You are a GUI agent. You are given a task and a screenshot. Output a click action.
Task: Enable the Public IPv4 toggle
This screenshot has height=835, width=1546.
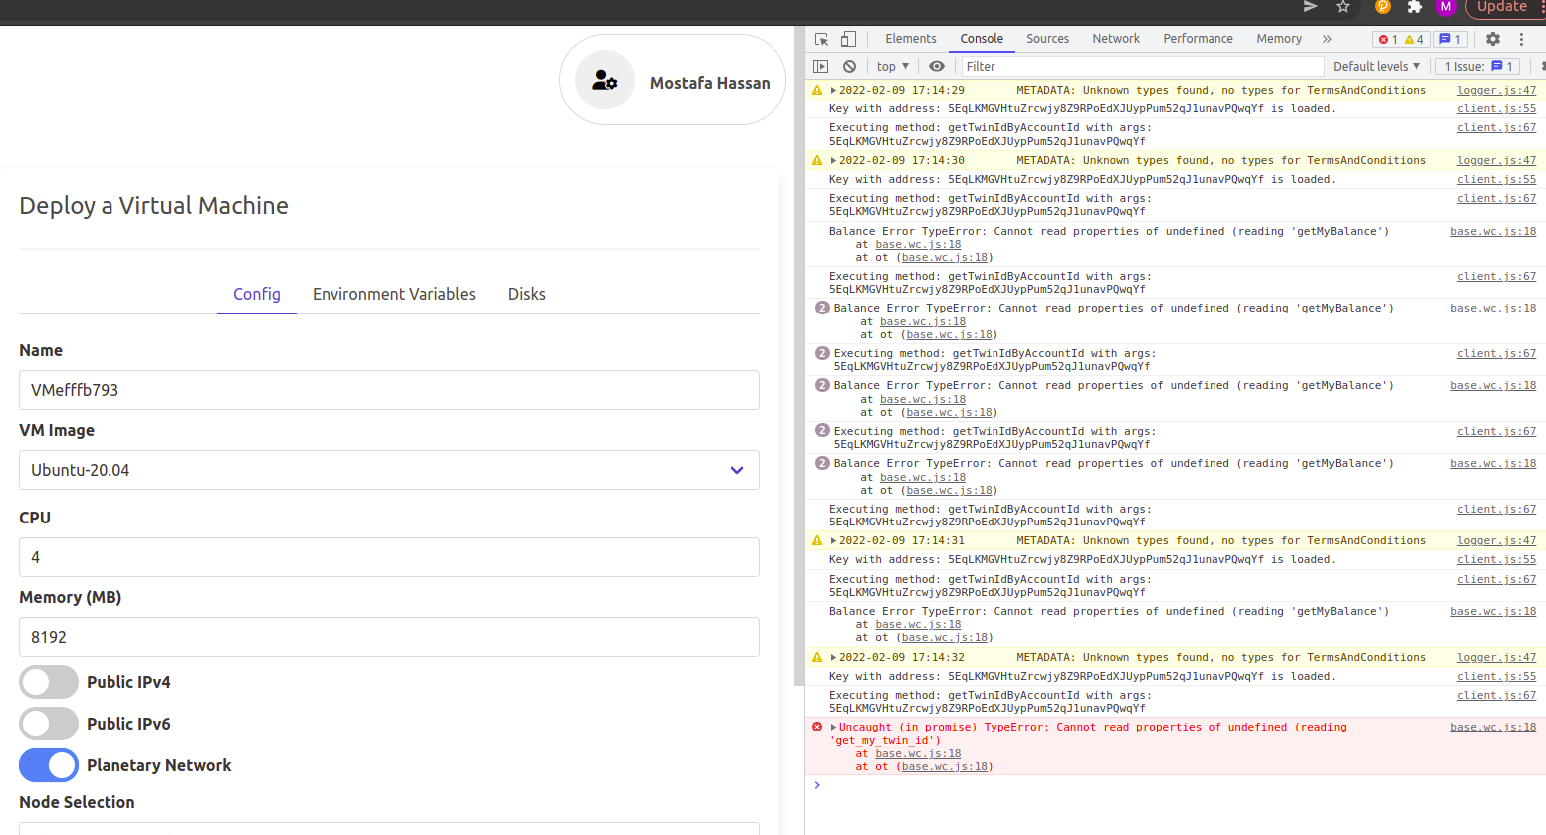[x=49, y=682]
